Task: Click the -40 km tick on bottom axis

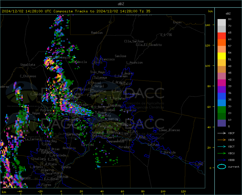Action: [x=20, y=191]
